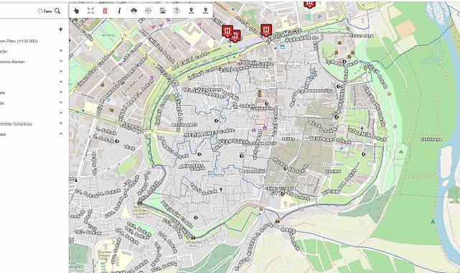Click the picture export image tool
460x273 pixels.
162,11
